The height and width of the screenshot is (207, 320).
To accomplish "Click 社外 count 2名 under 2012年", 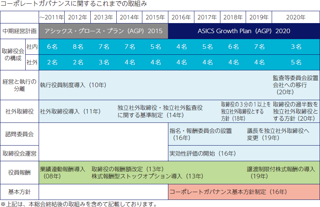I will (78, 62).
